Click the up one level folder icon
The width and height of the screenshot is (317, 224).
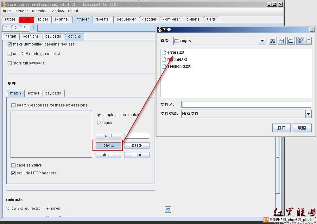[273, 41]
